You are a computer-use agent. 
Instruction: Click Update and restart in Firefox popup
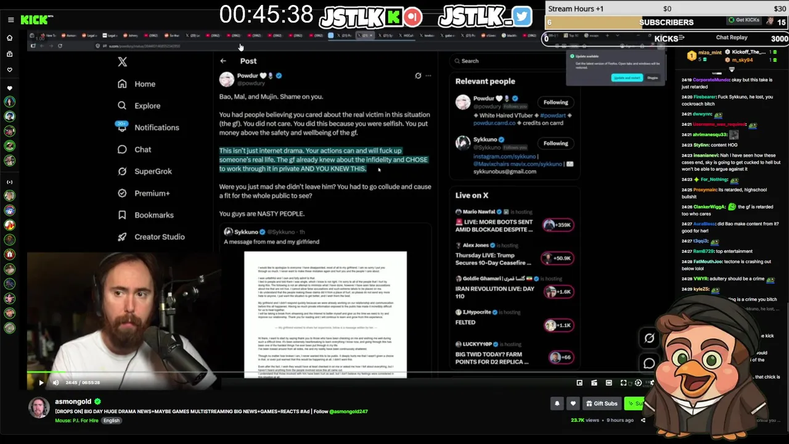[627, 78]
